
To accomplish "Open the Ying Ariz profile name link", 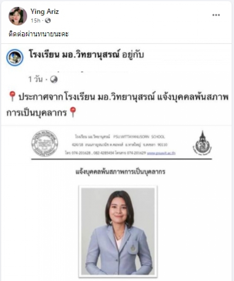I will pyautogui.click(x=44, y=12).
